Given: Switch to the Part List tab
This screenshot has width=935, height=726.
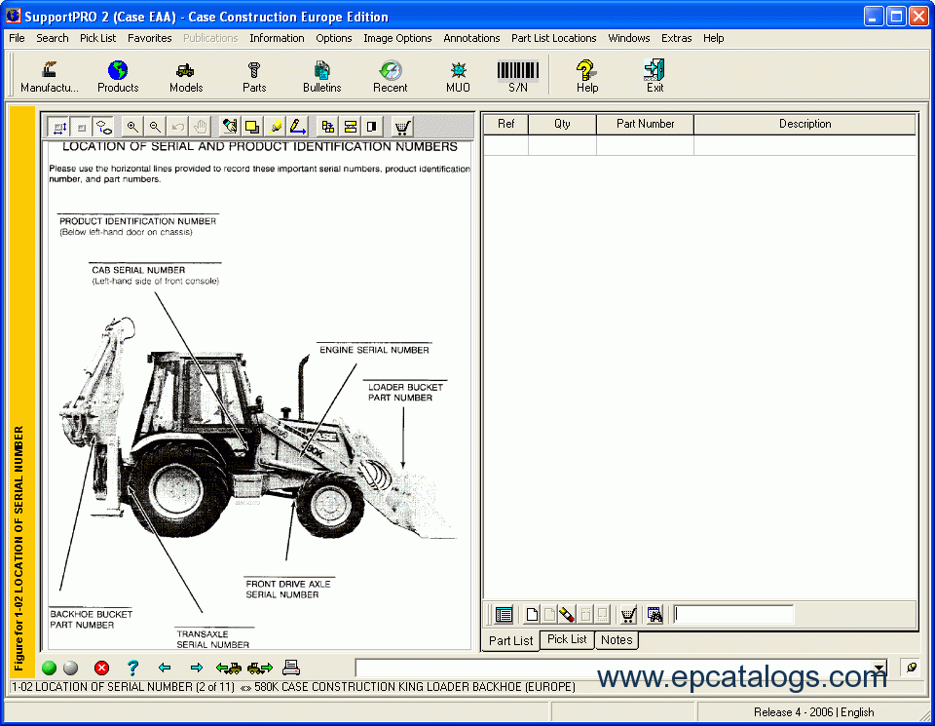Looking at the screenshot, I should click(x=510, y=640).
